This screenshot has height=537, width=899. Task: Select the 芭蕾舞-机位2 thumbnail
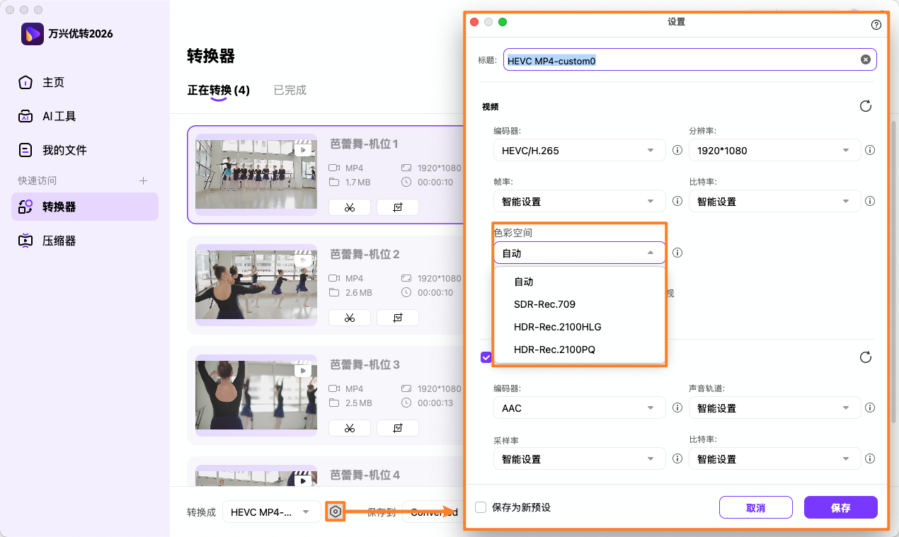[256, 285]
